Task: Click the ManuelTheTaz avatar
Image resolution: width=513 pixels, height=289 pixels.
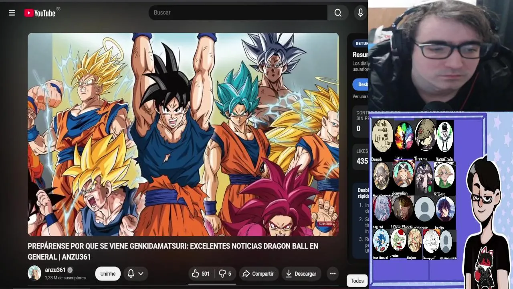Action: 444,137
